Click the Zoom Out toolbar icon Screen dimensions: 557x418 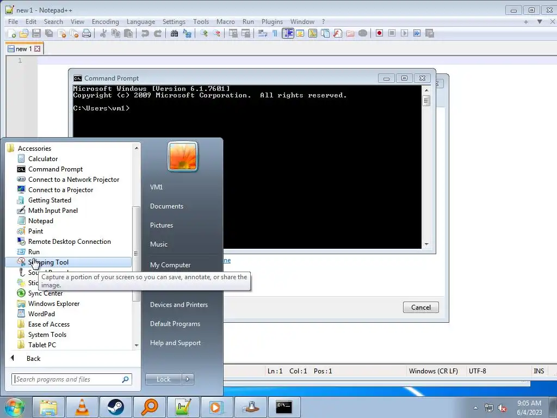(216, 33)
